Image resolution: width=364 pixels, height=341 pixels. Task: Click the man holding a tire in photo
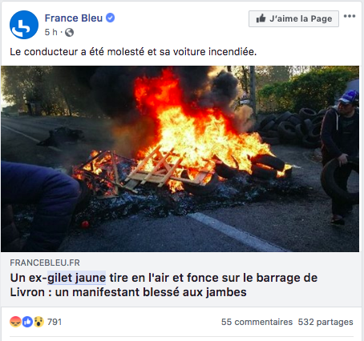340,156
